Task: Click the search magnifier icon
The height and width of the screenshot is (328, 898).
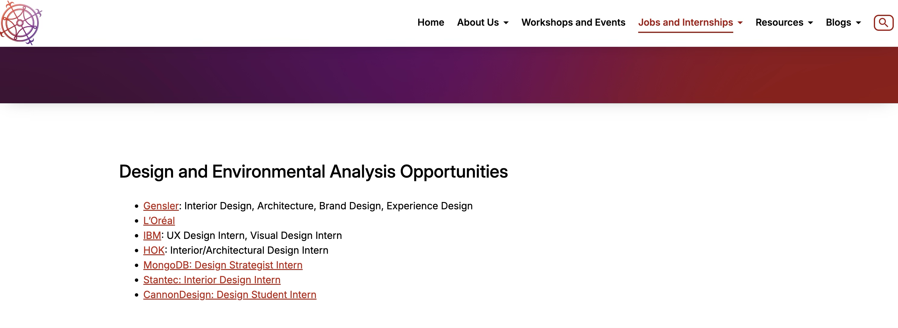Action: coord(883,23)
